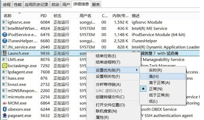Click 打开文件位置(O) menu entry
Image resolution: width=204 pixels, height=120 pixels.
(x=110, y=105)
